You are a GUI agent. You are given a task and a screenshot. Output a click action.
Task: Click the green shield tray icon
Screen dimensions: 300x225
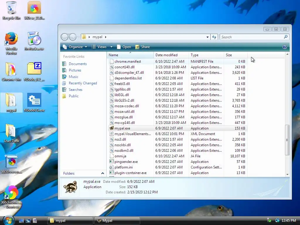pyautogui.click(x=270, y=220)
